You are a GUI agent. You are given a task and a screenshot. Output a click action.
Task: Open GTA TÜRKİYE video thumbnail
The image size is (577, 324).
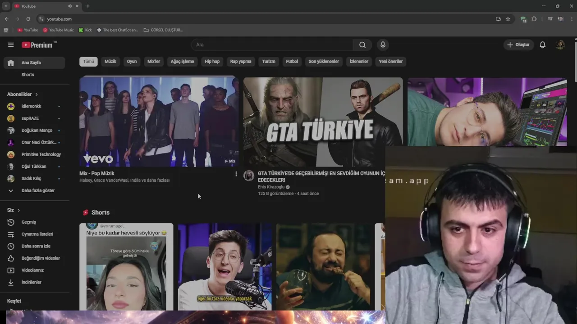[x=323, y=121]
